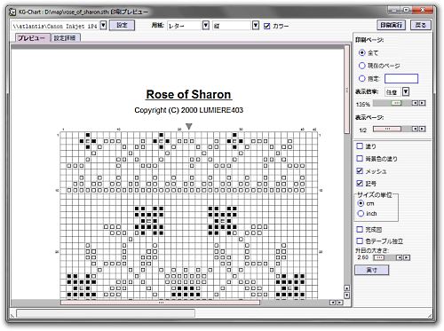Select 現在のページ (current page) radio button

pos(361,66)
